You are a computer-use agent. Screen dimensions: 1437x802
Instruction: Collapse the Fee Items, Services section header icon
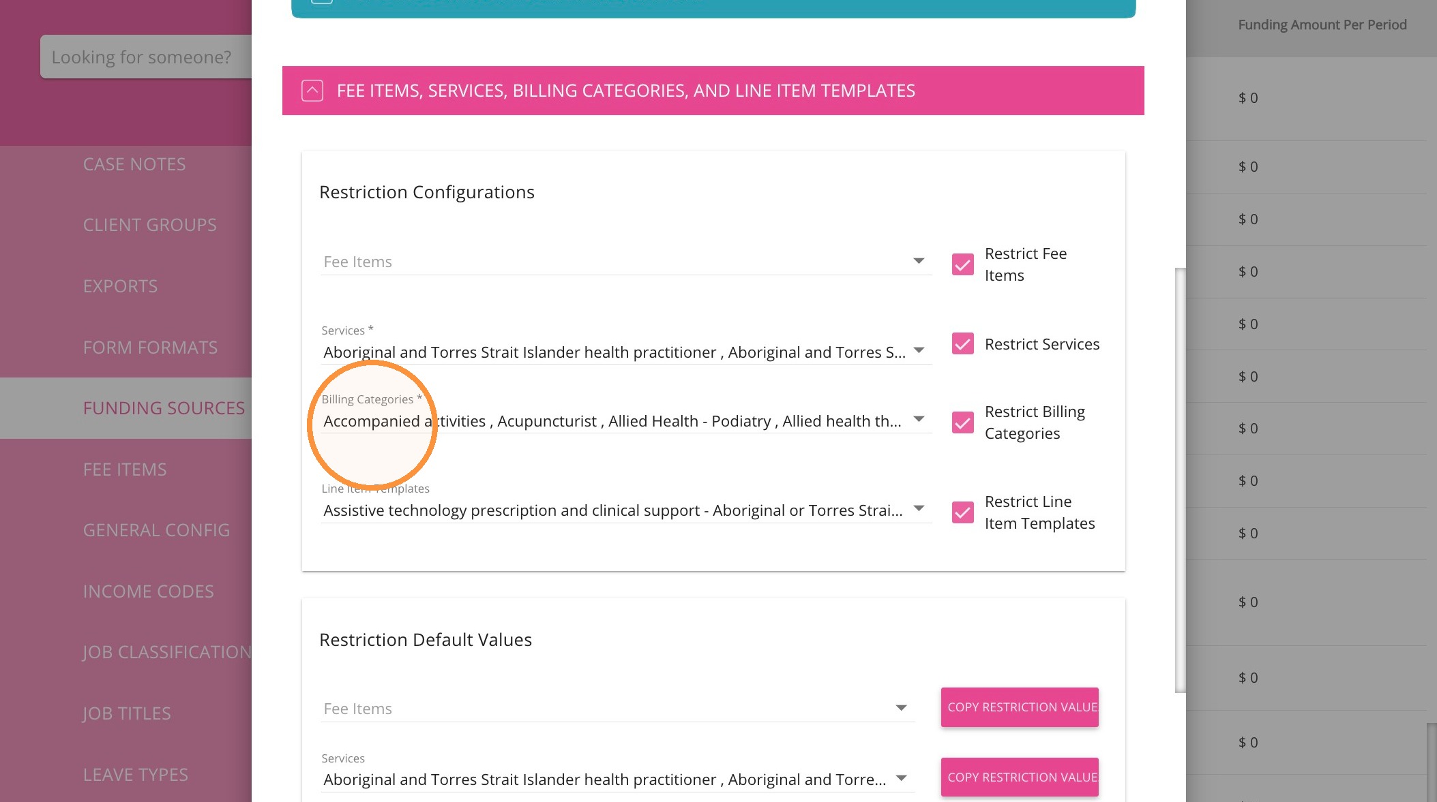tap(312, 91)
